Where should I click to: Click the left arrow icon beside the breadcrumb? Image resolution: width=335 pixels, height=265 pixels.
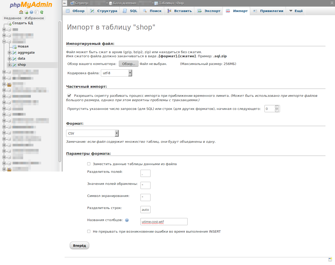click(65, 3)
